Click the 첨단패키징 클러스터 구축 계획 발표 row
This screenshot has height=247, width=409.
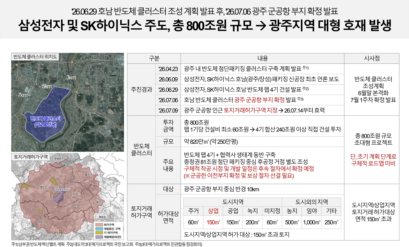click(263, 69)
